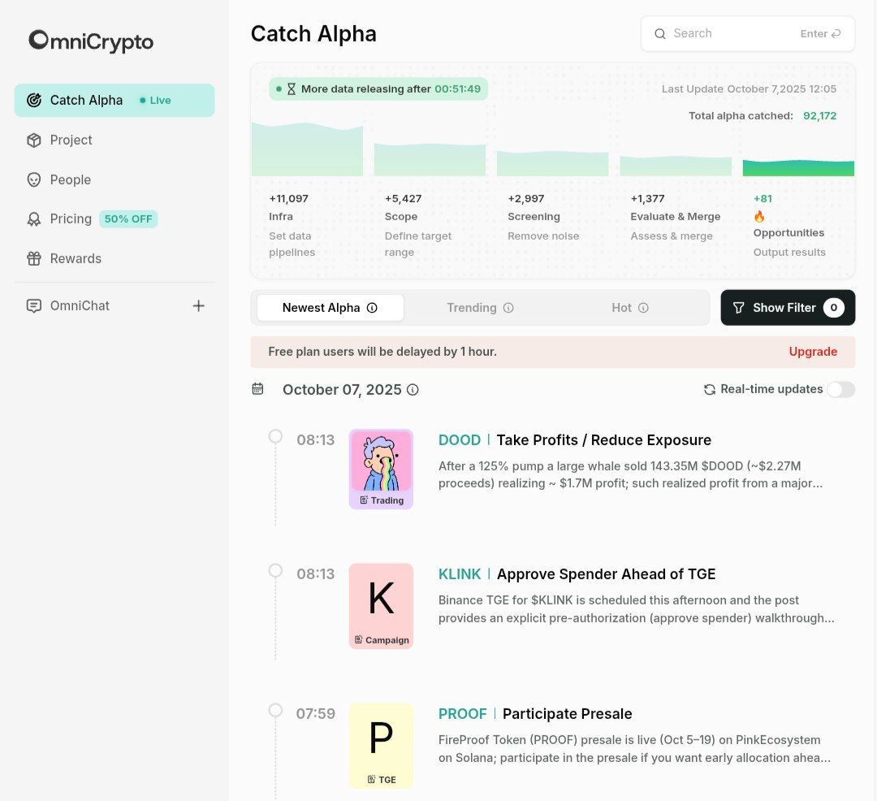877x801 pixels.
Task: Click the +5,427 Scope value
Action: tap(404, 198)
